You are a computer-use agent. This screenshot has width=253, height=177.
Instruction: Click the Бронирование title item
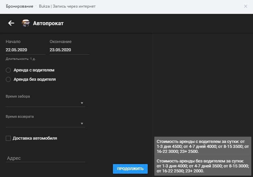click(x=20, y=6)
